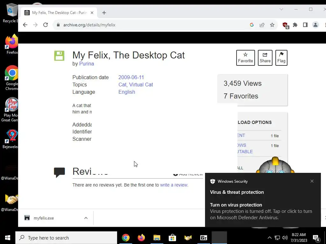Open the Chrome profile avatar
Image resolution: width=326 pixels, height=244 pixels.
tap(315, 25)
